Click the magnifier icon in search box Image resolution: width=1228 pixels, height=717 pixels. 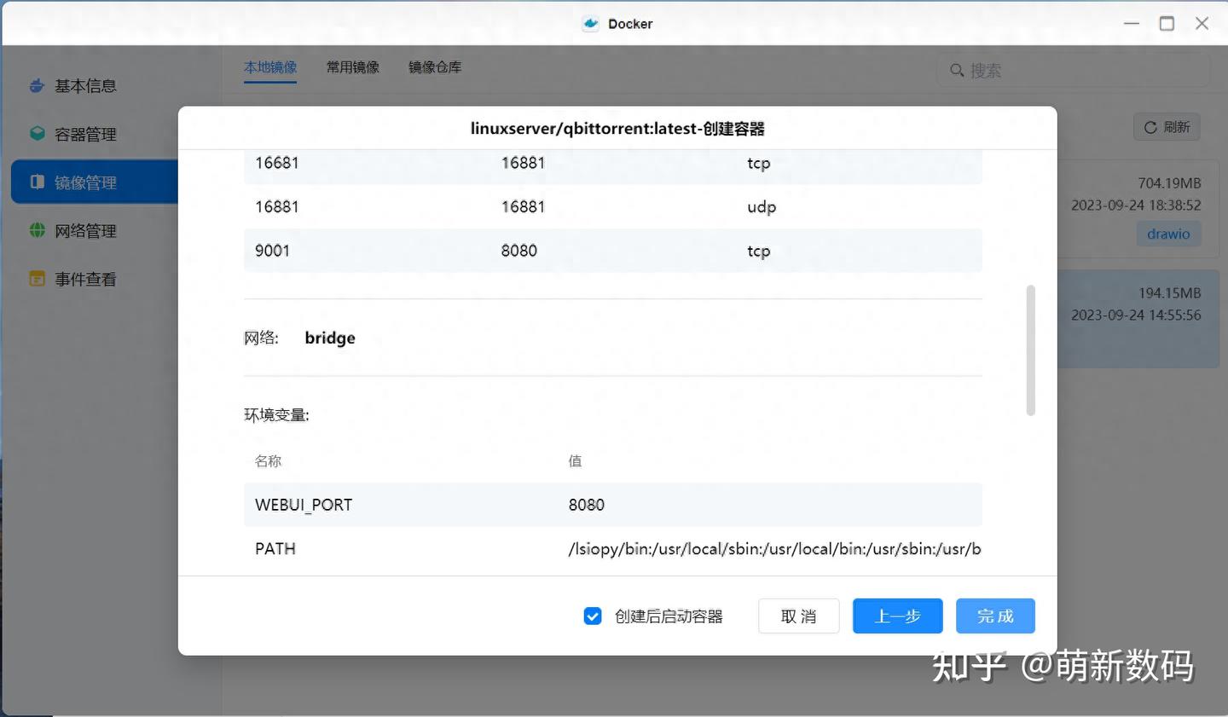[x=957, y=70]
